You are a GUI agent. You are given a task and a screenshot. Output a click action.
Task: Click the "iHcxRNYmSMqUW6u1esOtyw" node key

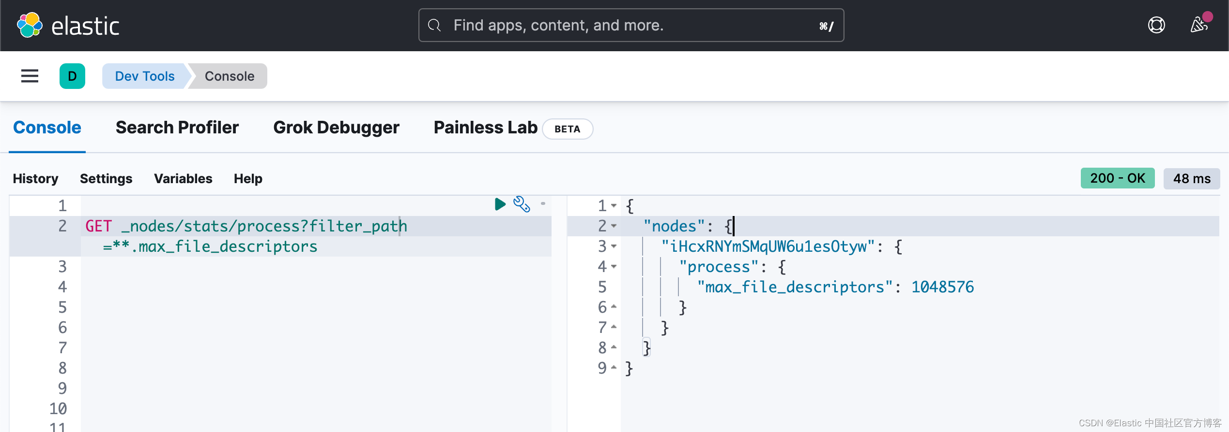(768, 246)
